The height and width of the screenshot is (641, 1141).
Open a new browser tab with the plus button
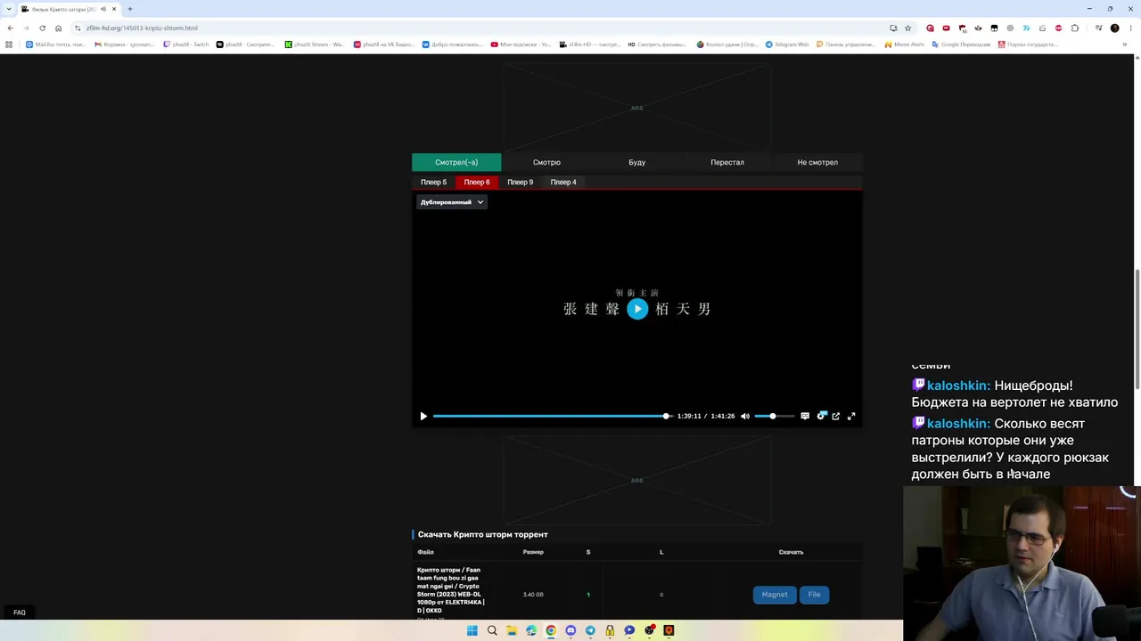(129, 9)
